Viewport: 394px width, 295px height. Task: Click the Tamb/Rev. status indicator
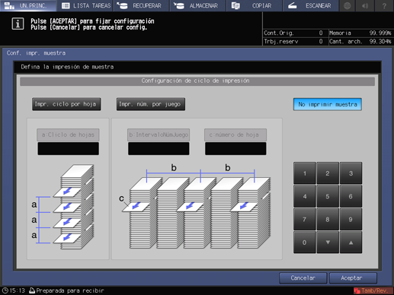[373, 290]
